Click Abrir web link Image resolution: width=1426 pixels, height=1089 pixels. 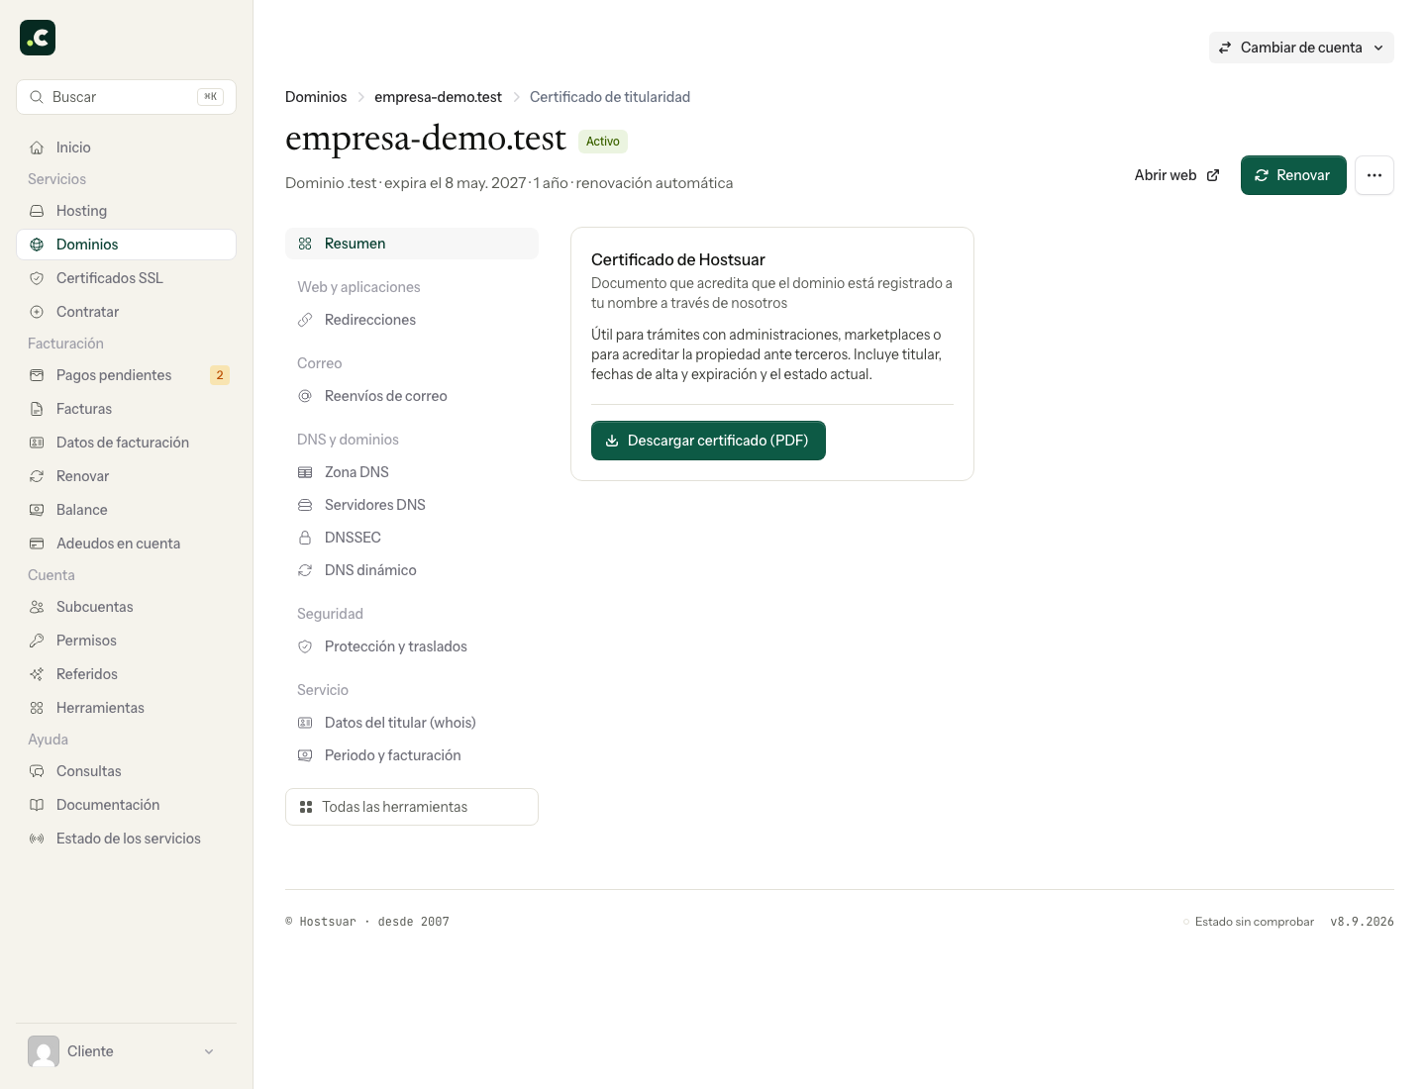(x=1176, y=175)
